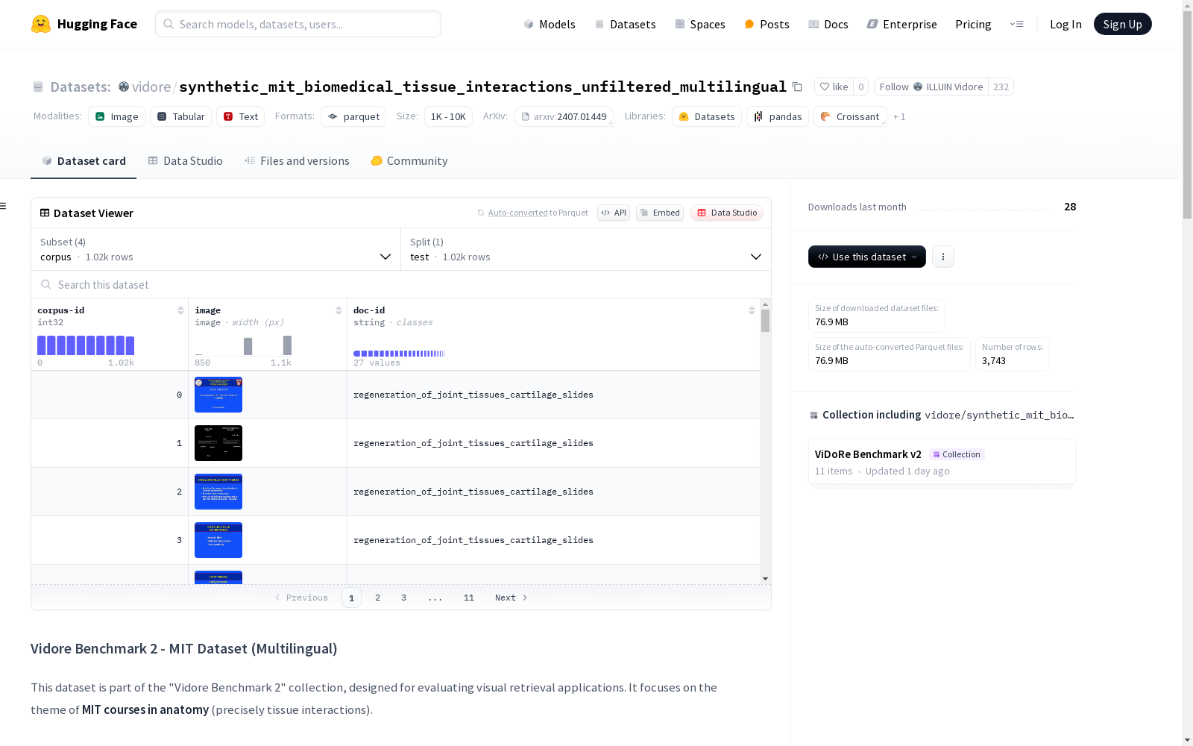1193x746 pixels.
Task: Click the table's scroll-down arrow
Action: coord(765,579)
